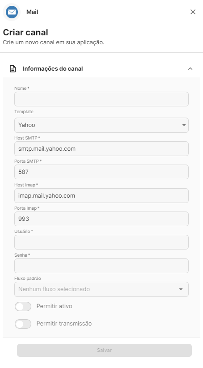Click the Salvar button
The height and width of the screenshot is (368, 203).
tap(104, 350)
